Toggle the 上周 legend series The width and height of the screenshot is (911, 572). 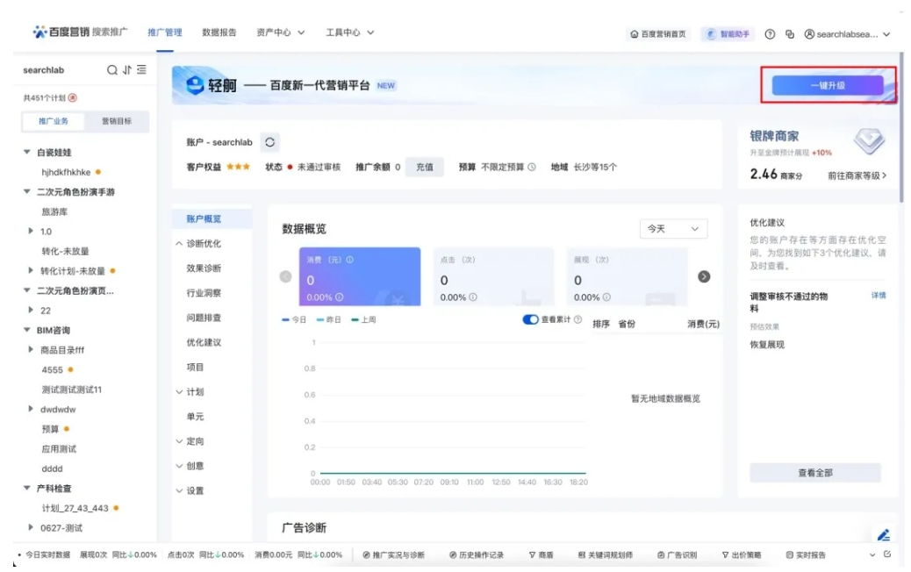pyautogui.click(x=363, y=319)
